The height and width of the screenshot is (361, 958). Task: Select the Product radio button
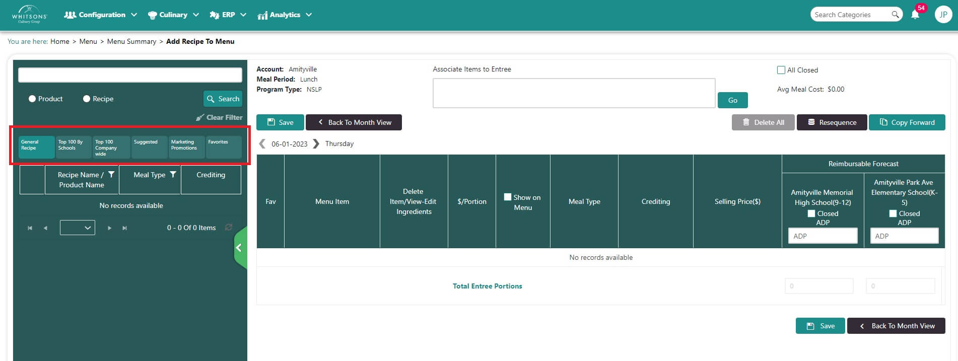coord(32,99)
